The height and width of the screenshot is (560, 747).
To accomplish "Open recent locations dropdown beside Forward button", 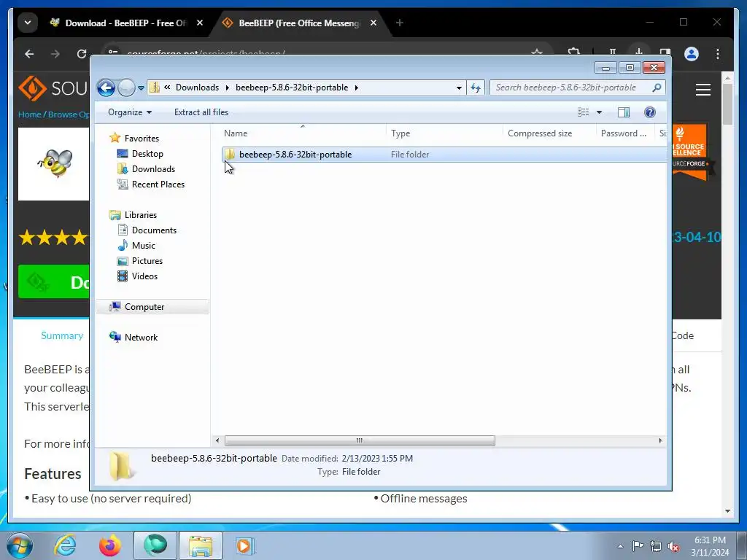I will click(141, 88).
